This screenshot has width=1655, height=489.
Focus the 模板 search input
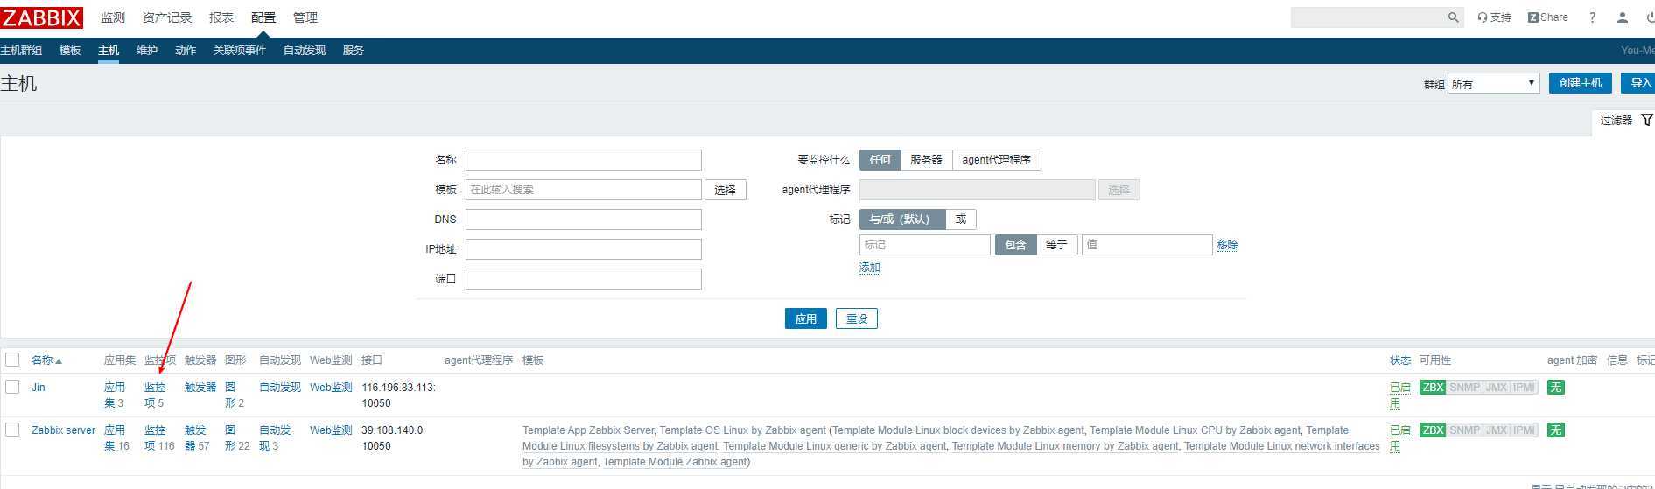[x=584, y=190]
